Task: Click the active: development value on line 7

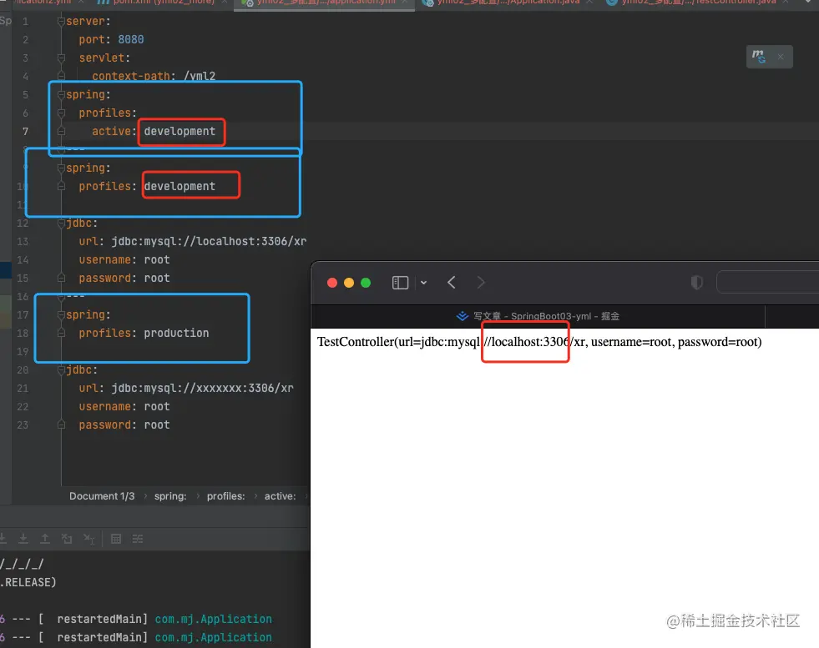Action: (x=179, y=132)
